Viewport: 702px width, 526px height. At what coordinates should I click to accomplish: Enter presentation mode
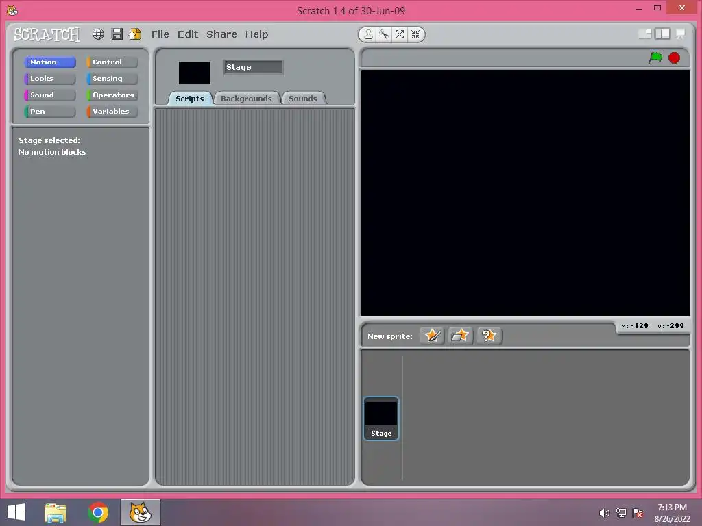point(681,34)
